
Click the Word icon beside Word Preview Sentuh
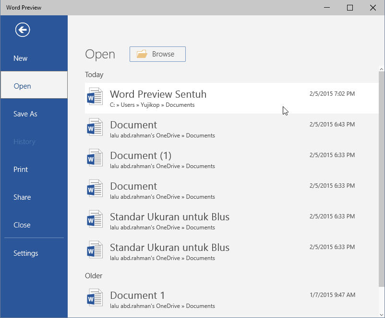tap(95, 97)
